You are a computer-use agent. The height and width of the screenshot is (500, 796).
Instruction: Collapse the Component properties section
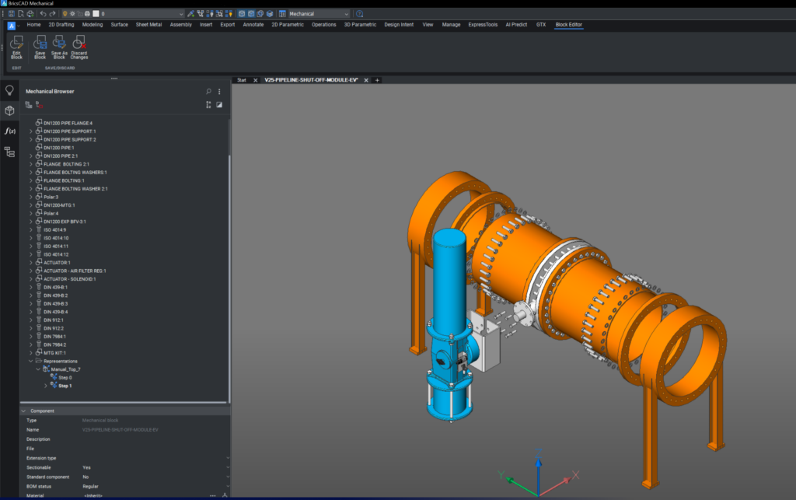(x=23, y=411)
